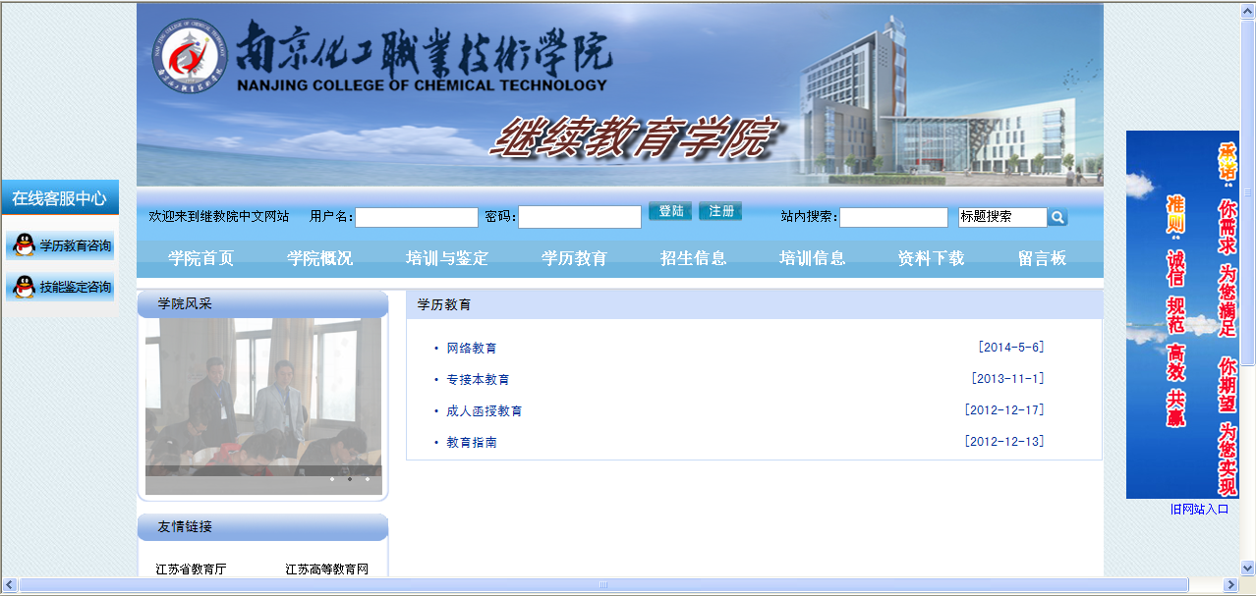The image size is (1256, 596).
Task: Click the vertical scrollbar down arrow
Action: [1247, 568]
